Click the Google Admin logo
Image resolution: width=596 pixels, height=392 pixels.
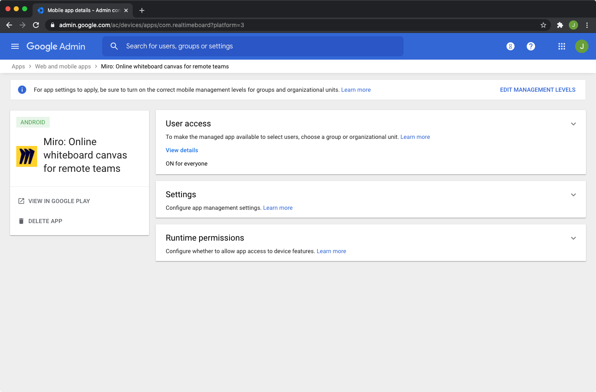56,46
